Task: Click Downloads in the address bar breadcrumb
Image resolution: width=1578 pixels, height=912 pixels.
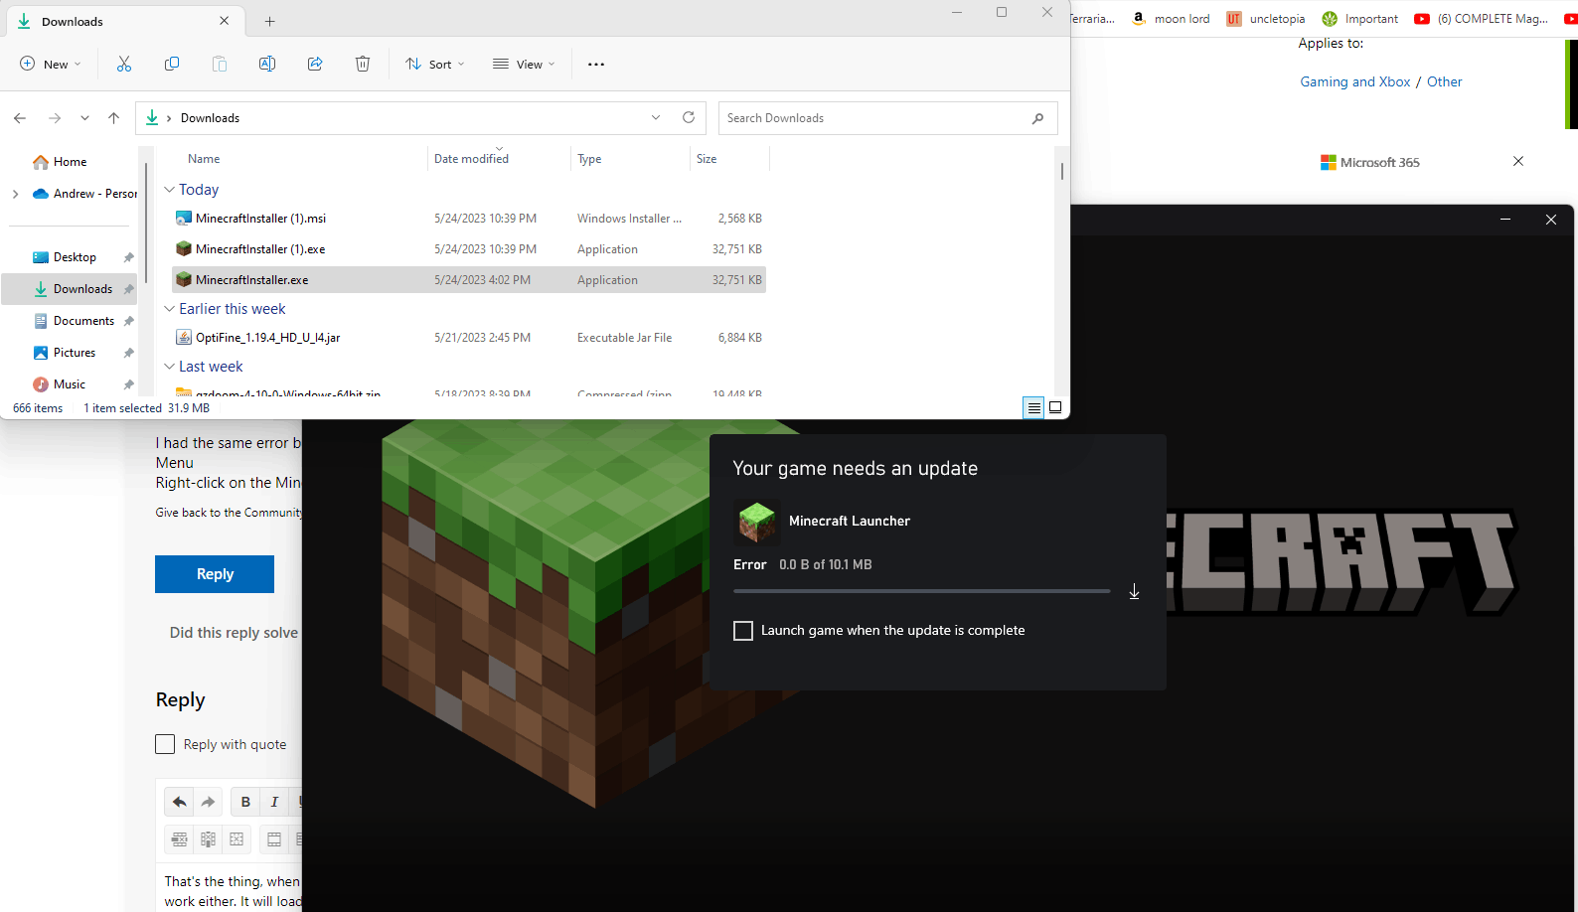Action: coord(210,118)
